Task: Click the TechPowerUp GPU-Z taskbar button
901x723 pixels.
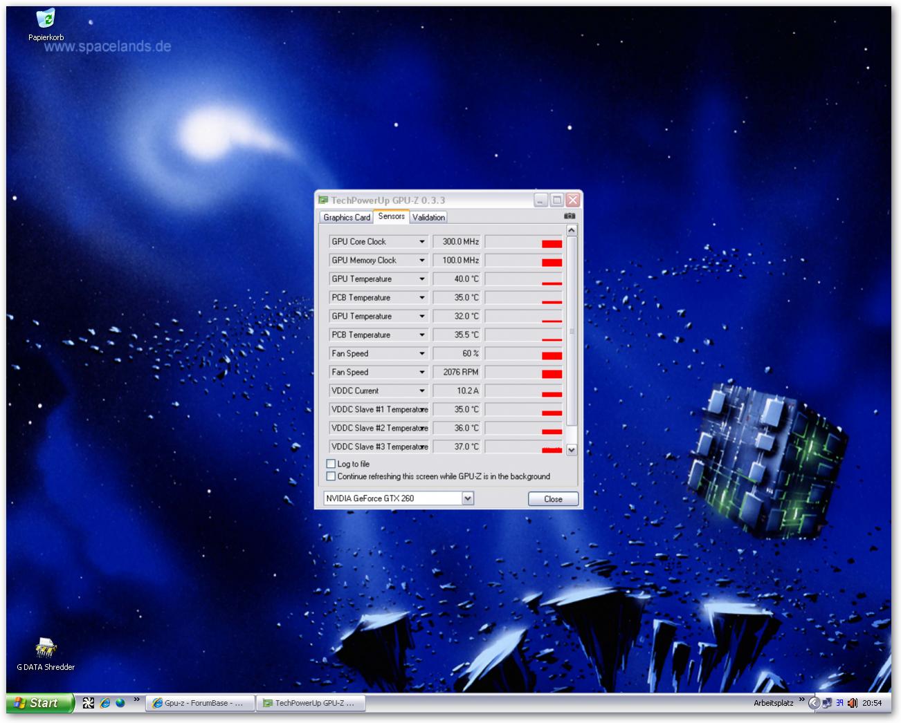Action: tap(311, 703)
